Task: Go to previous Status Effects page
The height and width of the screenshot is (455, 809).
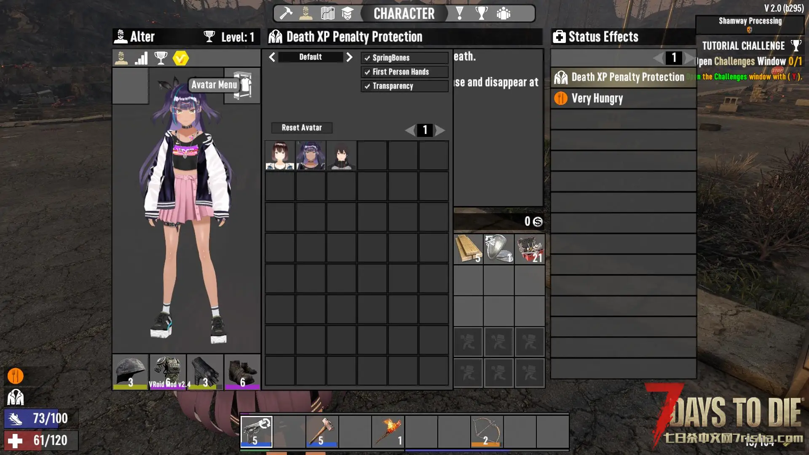Action: pos(659,58)
